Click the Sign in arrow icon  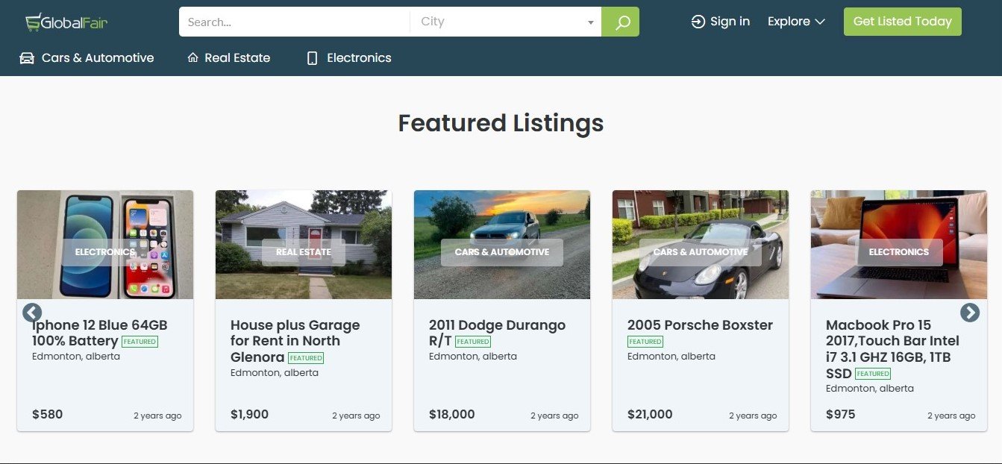pyautogui.click(x=698, y=22)
